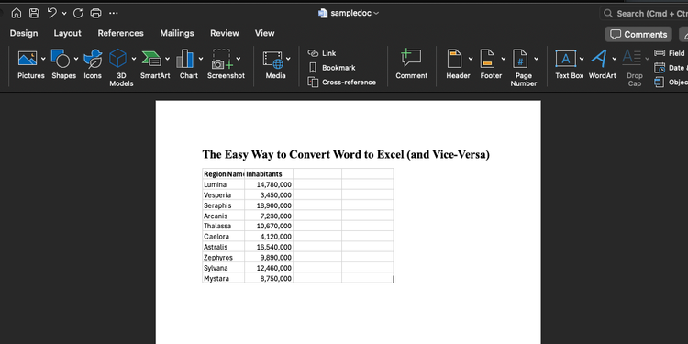Image resolution: width=688 pixels, height=344 pixels.
Task: Click the Lumina table cell
Action: pyautogui.click(x=223, y=184)
